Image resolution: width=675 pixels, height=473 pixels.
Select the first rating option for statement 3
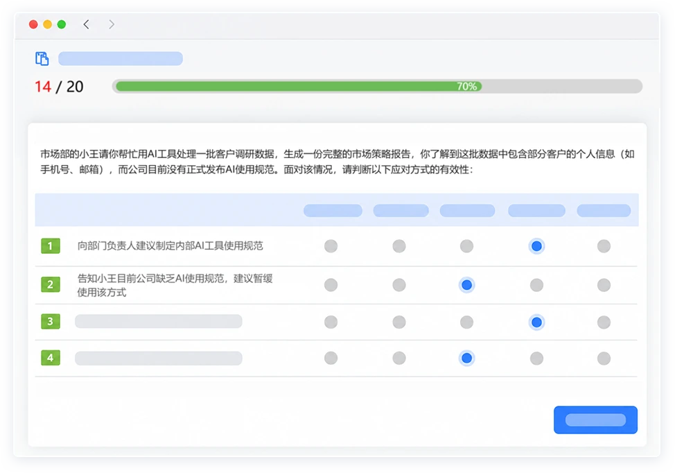point(331,322)
